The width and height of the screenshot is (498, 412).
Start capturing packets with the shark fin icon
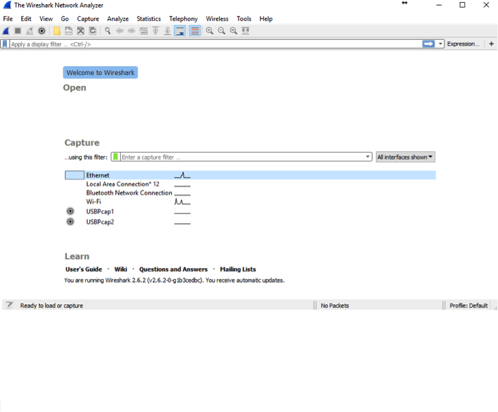point(5,31)
